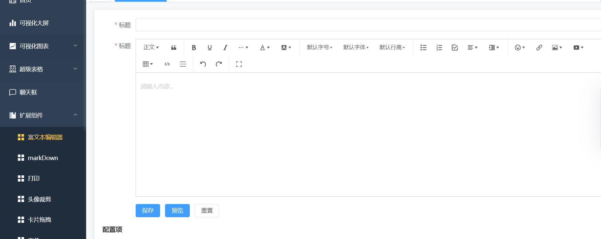Toggle bold formatting
This screenshot has height=239, width=601.
pos(194,48)
